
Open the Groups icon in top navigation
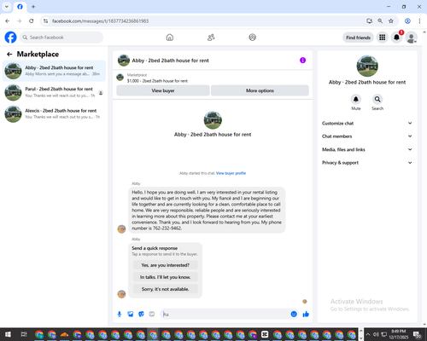(252, 38)
